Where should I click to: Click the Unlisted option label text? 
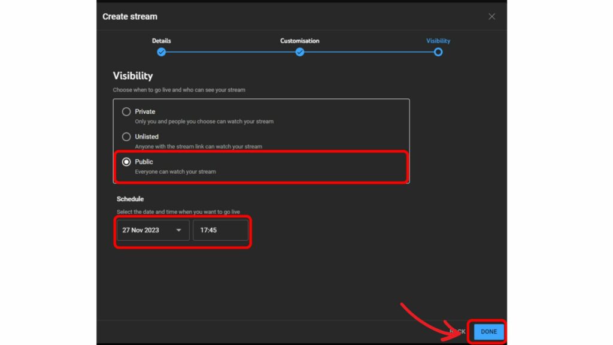coord(147,137)
